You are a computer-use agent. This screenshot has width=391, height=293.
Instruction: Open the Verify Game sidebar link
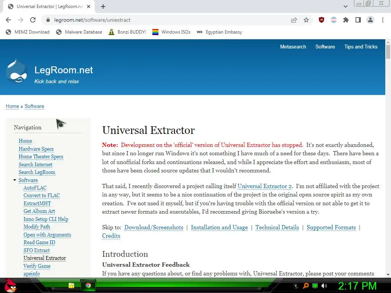click(x=37, y=266)
